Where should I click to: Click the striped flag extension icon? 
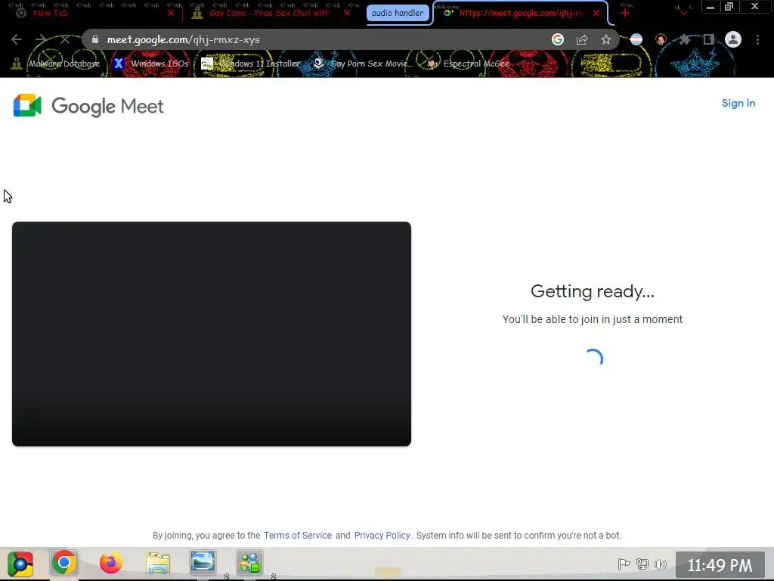(x=636, y=39)
